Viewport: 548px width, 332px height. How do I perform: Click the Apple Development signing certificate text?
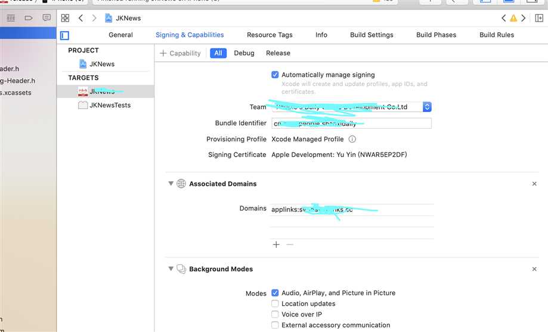tap(339, 155)
